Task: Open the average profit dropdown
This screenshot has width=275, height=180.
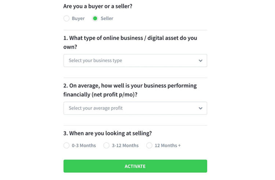Action: coord(135,108)
